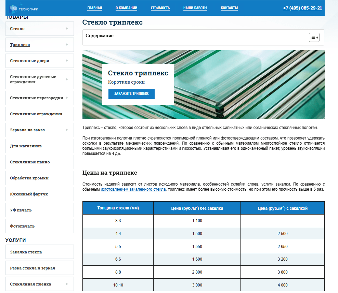This screenshot has height=293, width=338.
Task: Select the 3.3 thickness cell
Action: (118, 221)
